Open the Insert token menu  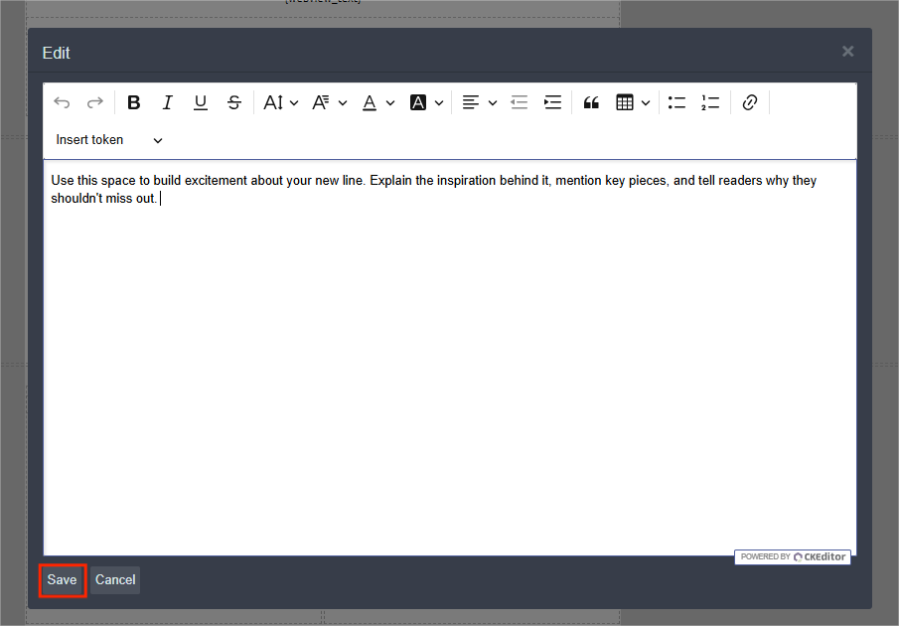pos(109,140)
